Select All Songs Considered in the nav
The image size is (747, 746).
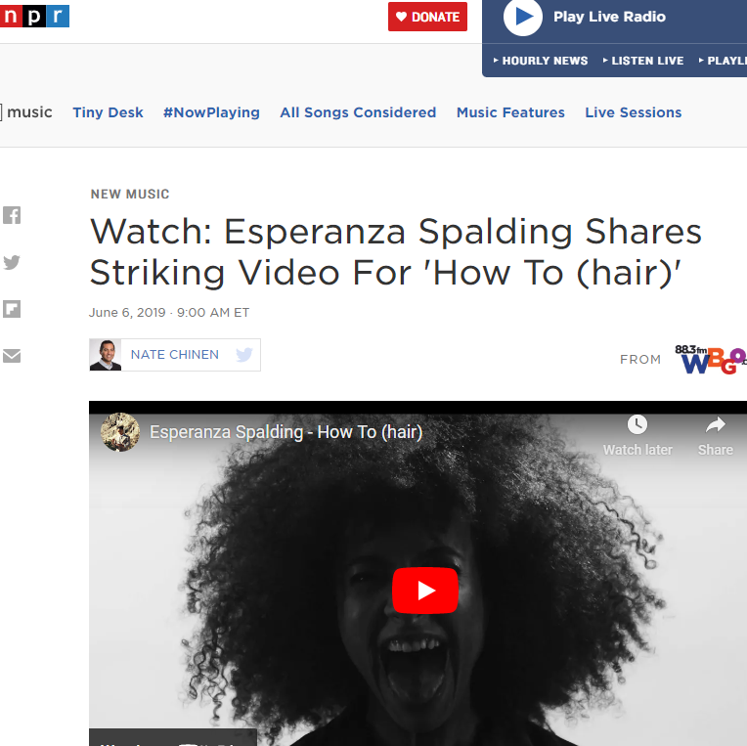[x=358, y=112]
